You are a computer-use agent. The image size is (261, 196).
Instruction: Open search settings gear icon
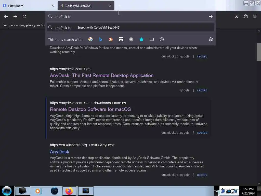point(211,39)
